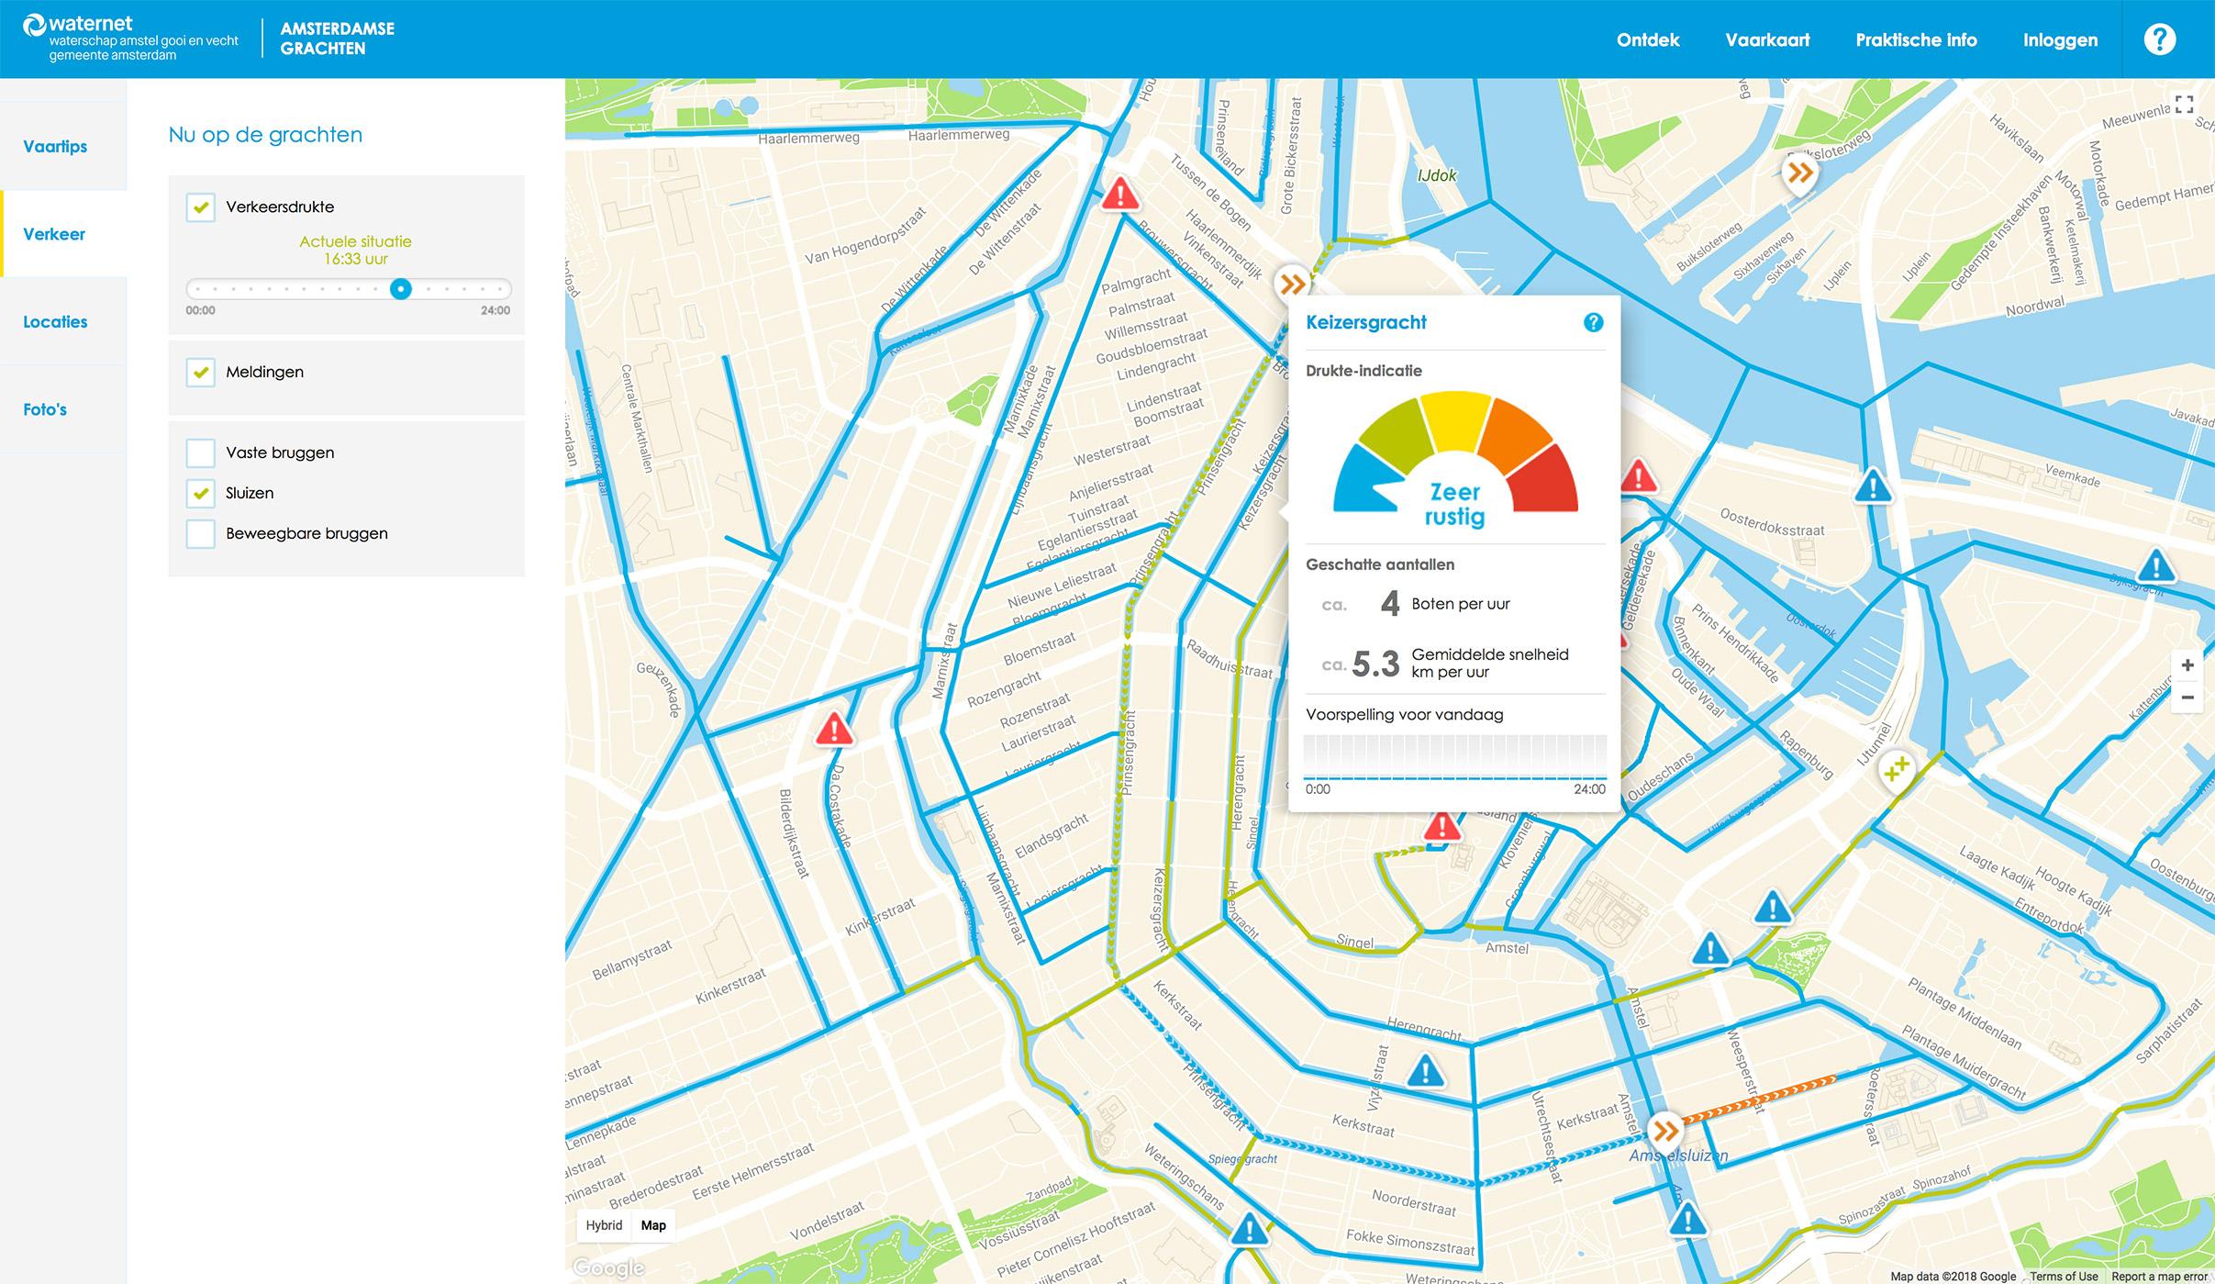2215x1284 pixels.
Task: Click green plus marker near IJtunnel
Action: pyautogui.click(x=1896, y=768)
